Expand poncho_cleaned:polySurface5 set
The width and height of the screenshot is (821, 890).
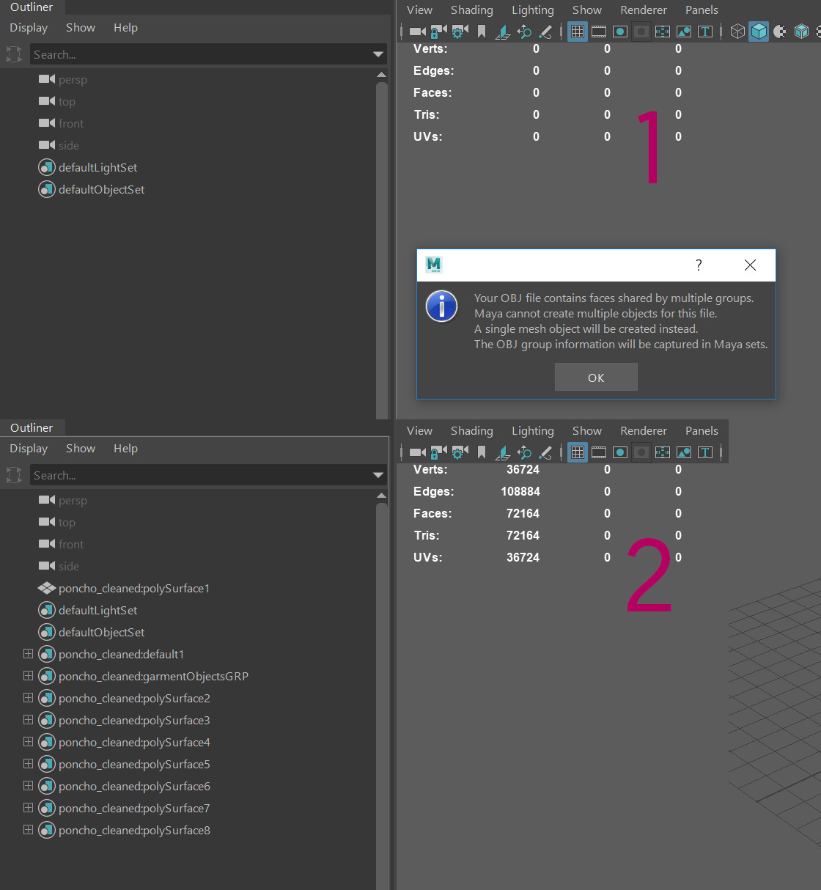(28, 763)
